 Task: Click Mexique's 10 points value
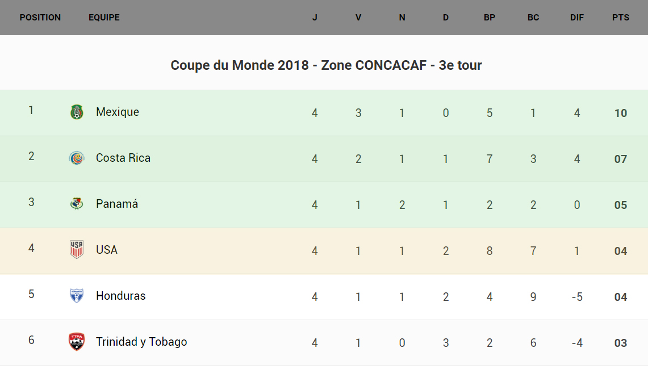point(621,113)
